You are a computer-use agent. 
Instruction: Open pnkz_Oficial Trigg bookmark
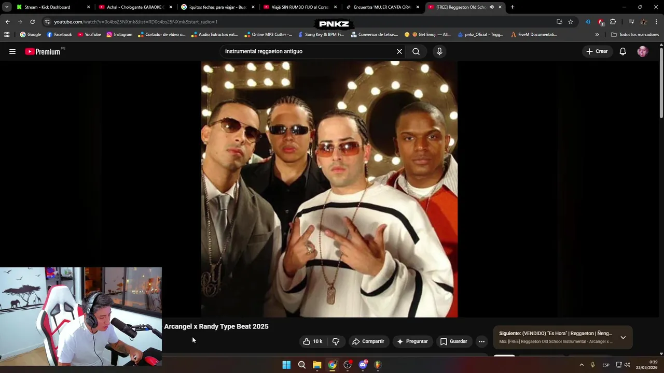[480, 35]
